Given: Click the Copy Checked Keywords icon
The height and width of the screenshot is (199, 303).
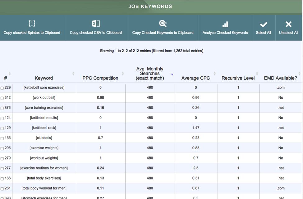Looking at the screenshot, I should (163, 24).
